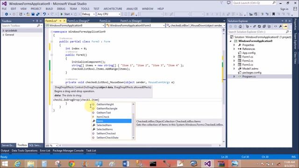This screenshot has width=299, height=168.
Task: Expand the qrcodetab group in Toolbox
Action: pyautogui.click(x=3, y=30)
